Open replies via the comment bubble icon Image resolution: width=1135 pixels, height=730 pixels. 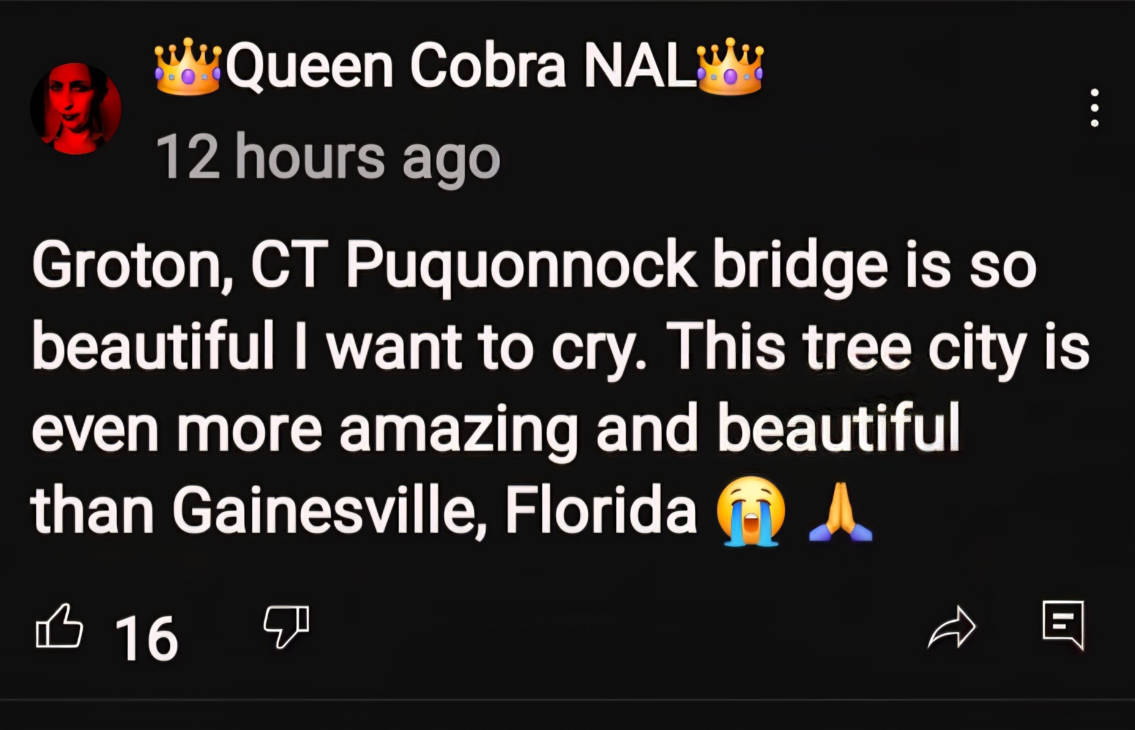(1063, 625)
